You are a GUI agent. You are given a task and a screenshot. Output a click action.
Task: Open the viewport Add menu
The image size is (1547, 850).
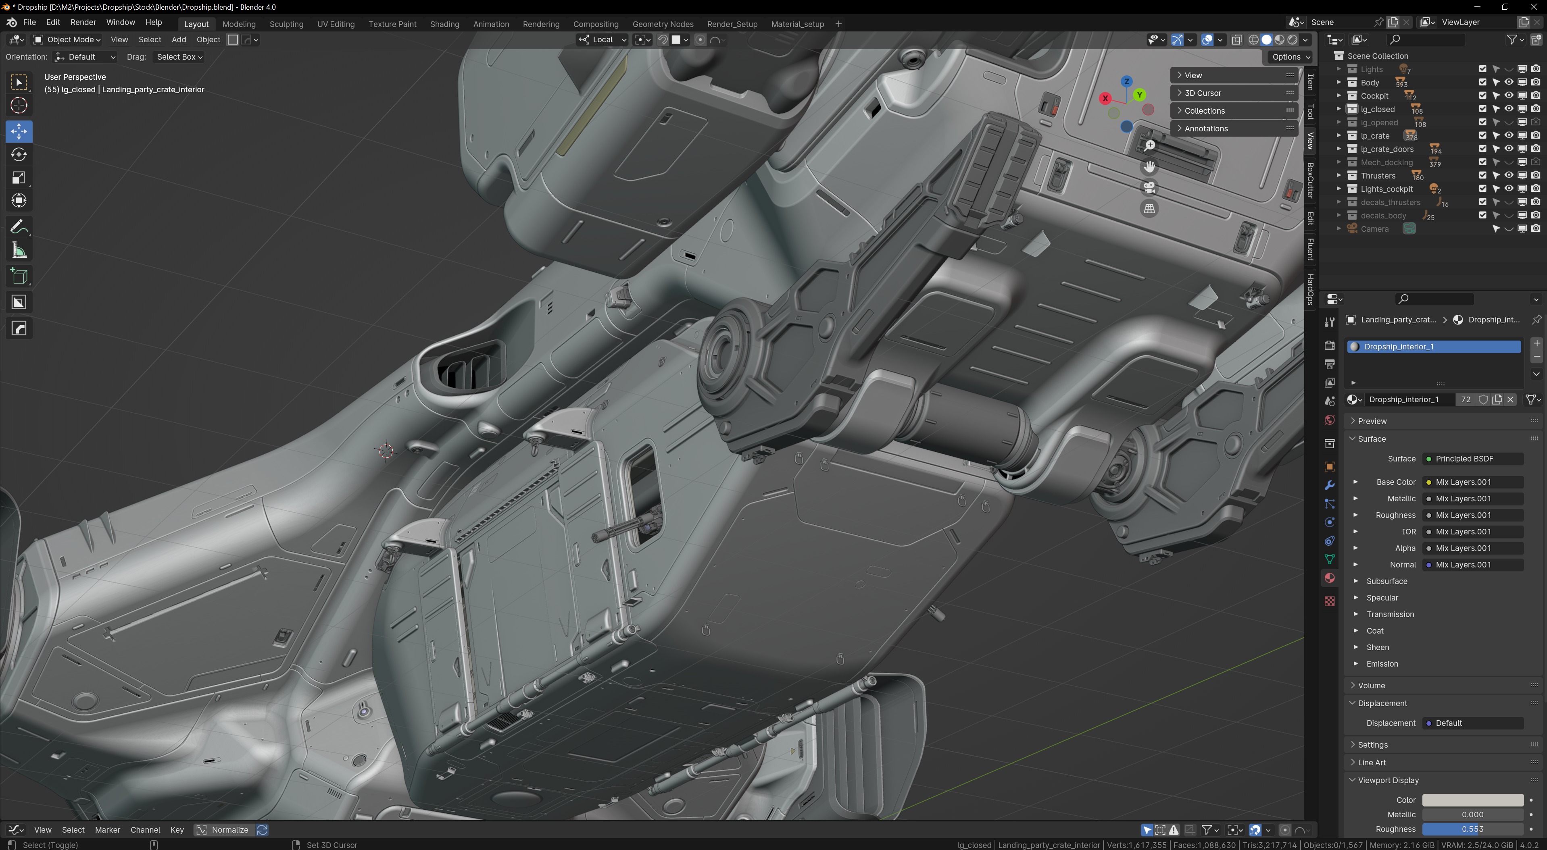[178, 39]
